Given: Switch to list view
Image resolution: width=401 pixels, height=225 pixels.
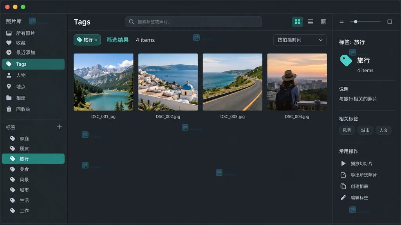Looking at the screenshot, I should pyautogui.click(x=311, y=22).
